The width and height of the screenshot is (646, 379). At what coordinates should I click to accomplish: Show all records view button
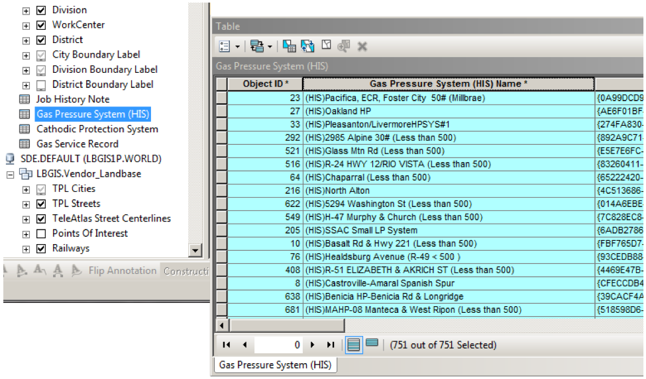354,345
